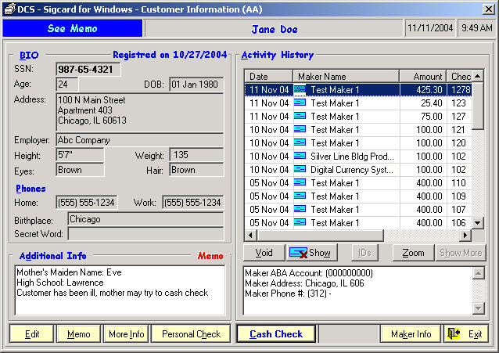Click the Exit button with door icon
The width and height of the screenshot is (499, 353).
coord(466,334)
